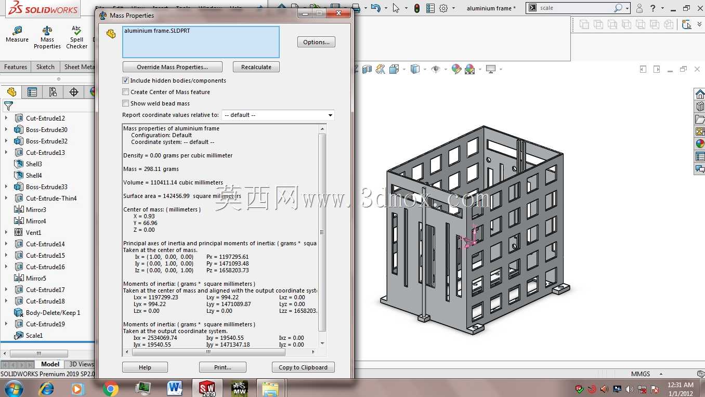Open Microsoft Word from the taskbar
The width and height of the screenshot is (705, 397).
tap(175, 388)
